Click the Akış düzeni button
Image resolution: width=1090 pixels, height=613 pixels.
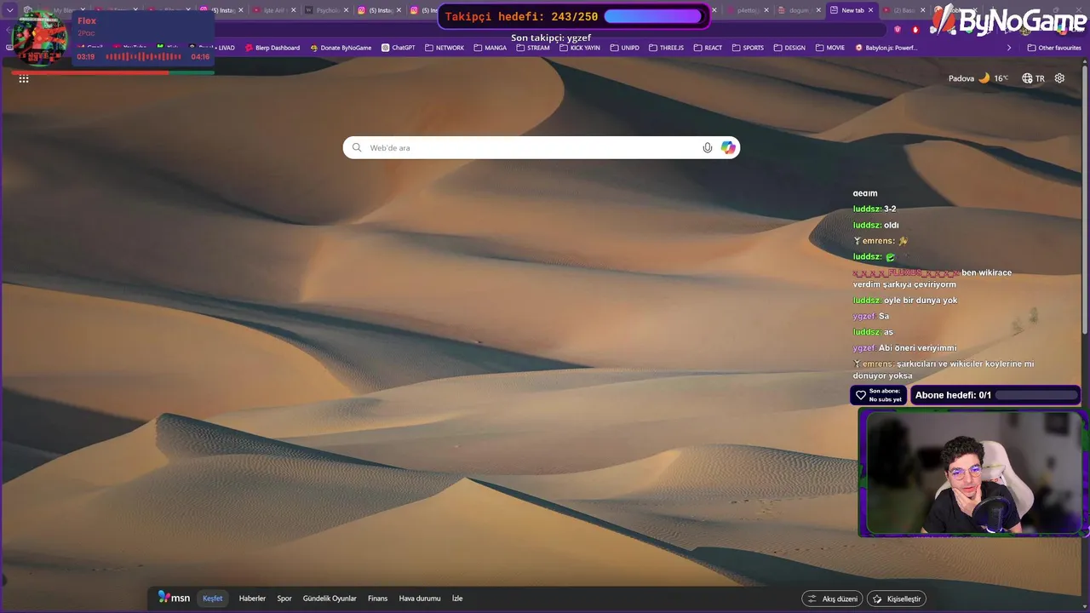(x=832, y=599)
